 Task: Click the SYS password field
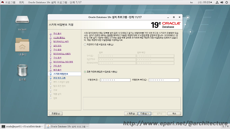[x=117, y=56]
